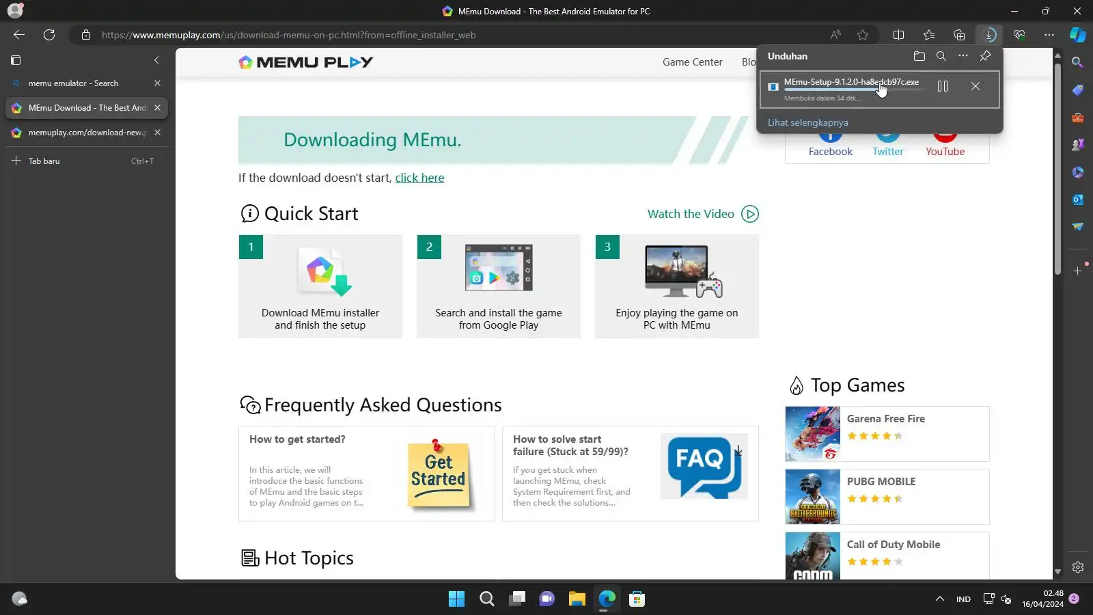
Task: Click the 'Download MEmu installer' step card
Action: point(320,286)
